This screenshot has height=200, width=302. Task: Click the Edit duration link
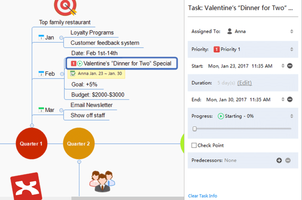[x=244, y=83]
